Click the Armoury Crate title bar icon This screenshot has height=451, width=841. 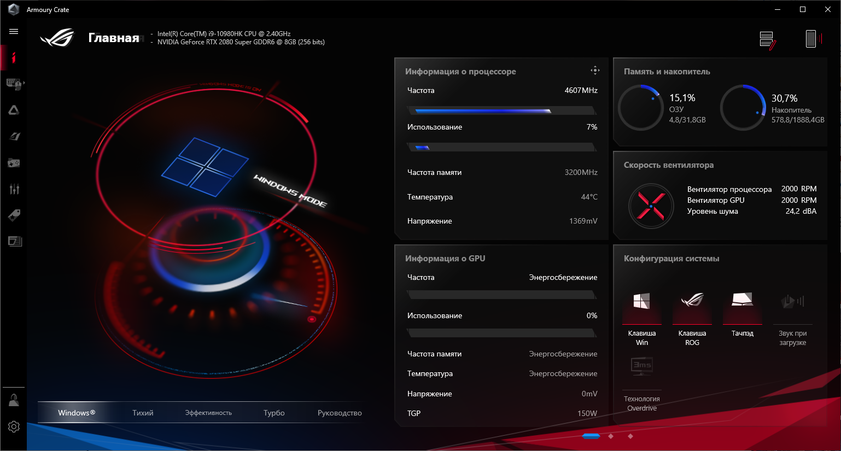point(13,9)
